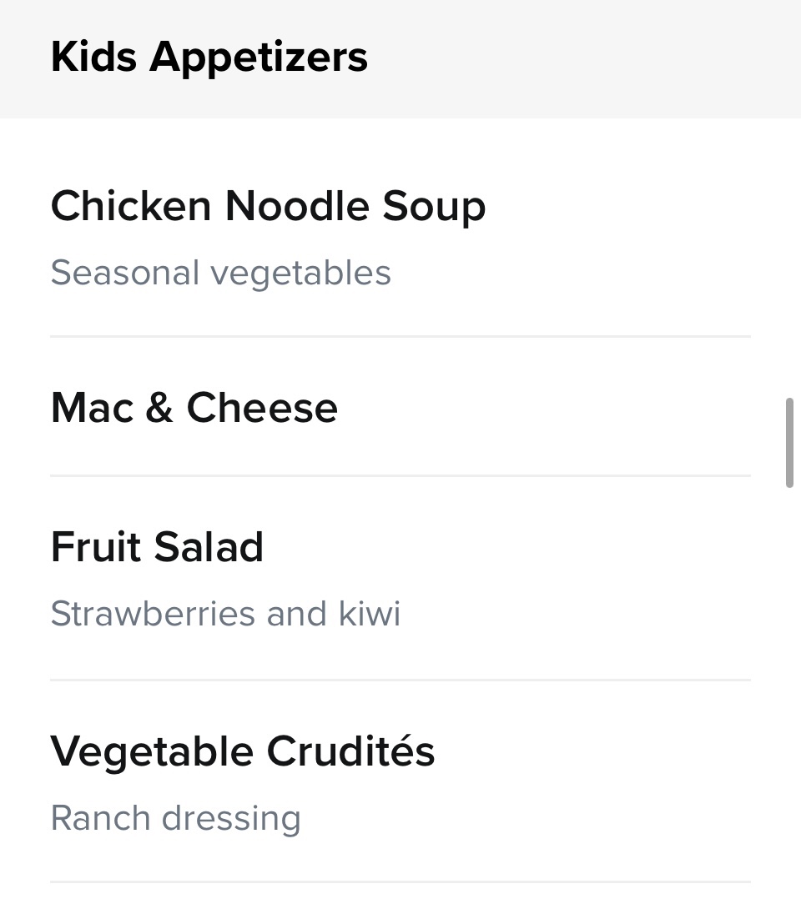Click the divider below Strawberries and kiwi
The width and height of the screenshot is (801, 904).
point(400,680)
